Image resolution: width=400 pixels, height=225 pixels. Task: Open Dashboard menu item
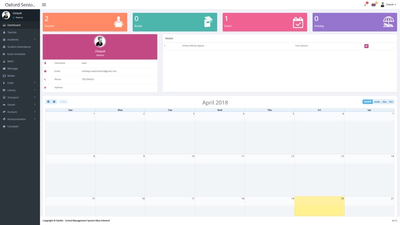point(20,25)
